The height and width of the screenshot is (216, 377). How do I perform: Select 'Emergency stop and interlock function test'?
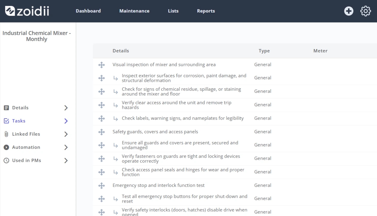coord(159,185)
